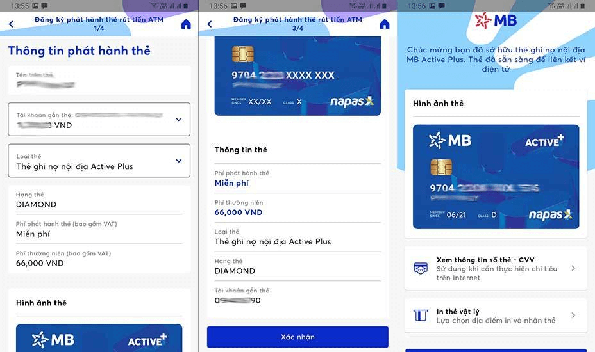Expand 'In thẻ vật lý' arrow

(573, 316)
